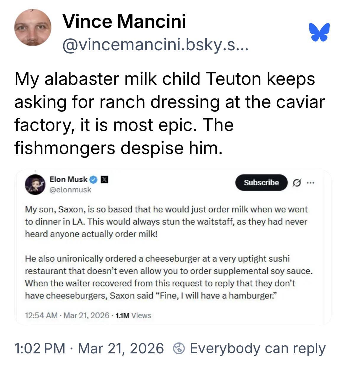Image resolution: width=346 pixels, height=367 pixels.
Task: Click the Grok slashed-circle icon
Action: point(296,183)
